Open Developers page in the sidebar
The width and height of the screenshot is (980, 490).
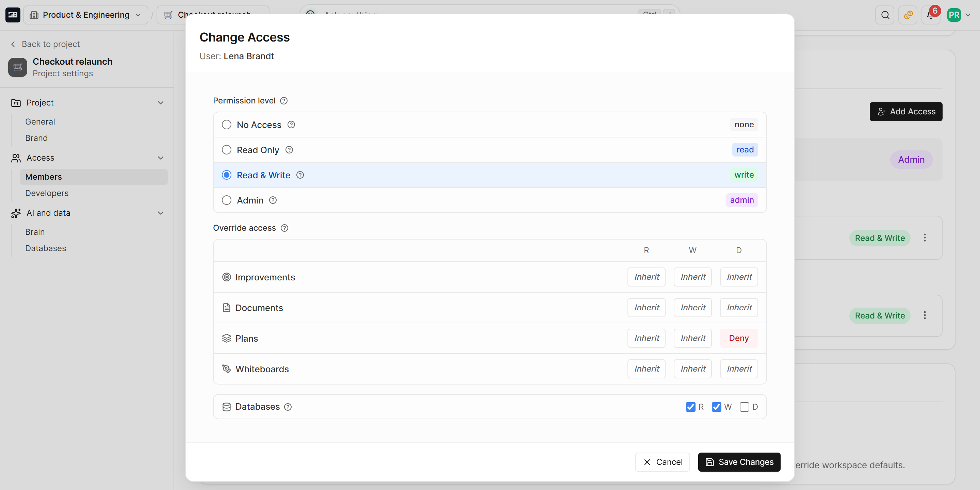tap(47, 193)
